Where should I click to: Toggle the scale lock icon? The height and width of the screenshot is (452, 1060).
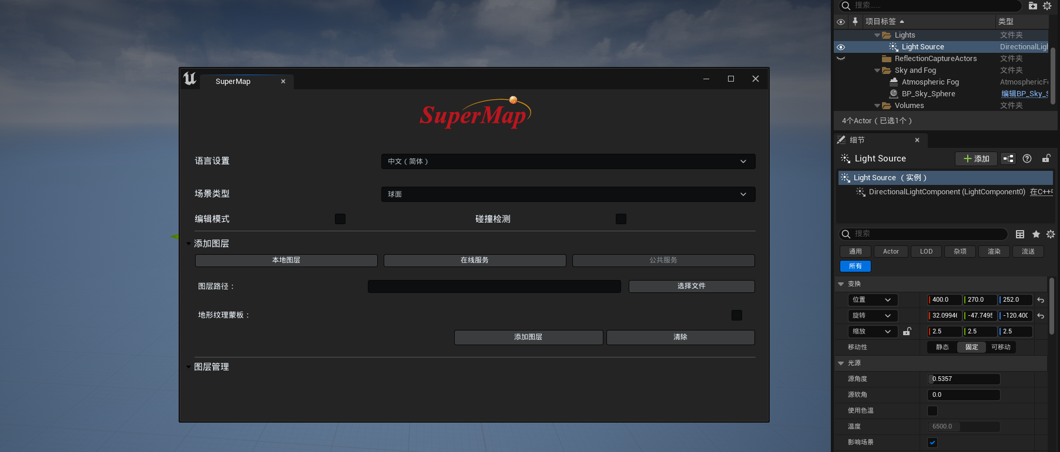pyautogui.click(x=907, y=332)
